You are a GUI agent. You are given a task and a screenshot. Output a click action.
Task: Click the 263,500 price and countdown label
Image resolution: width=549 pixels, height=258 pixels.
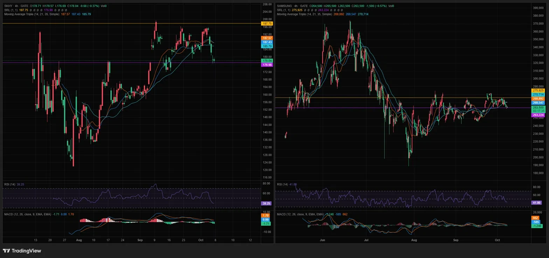(538, 109)
